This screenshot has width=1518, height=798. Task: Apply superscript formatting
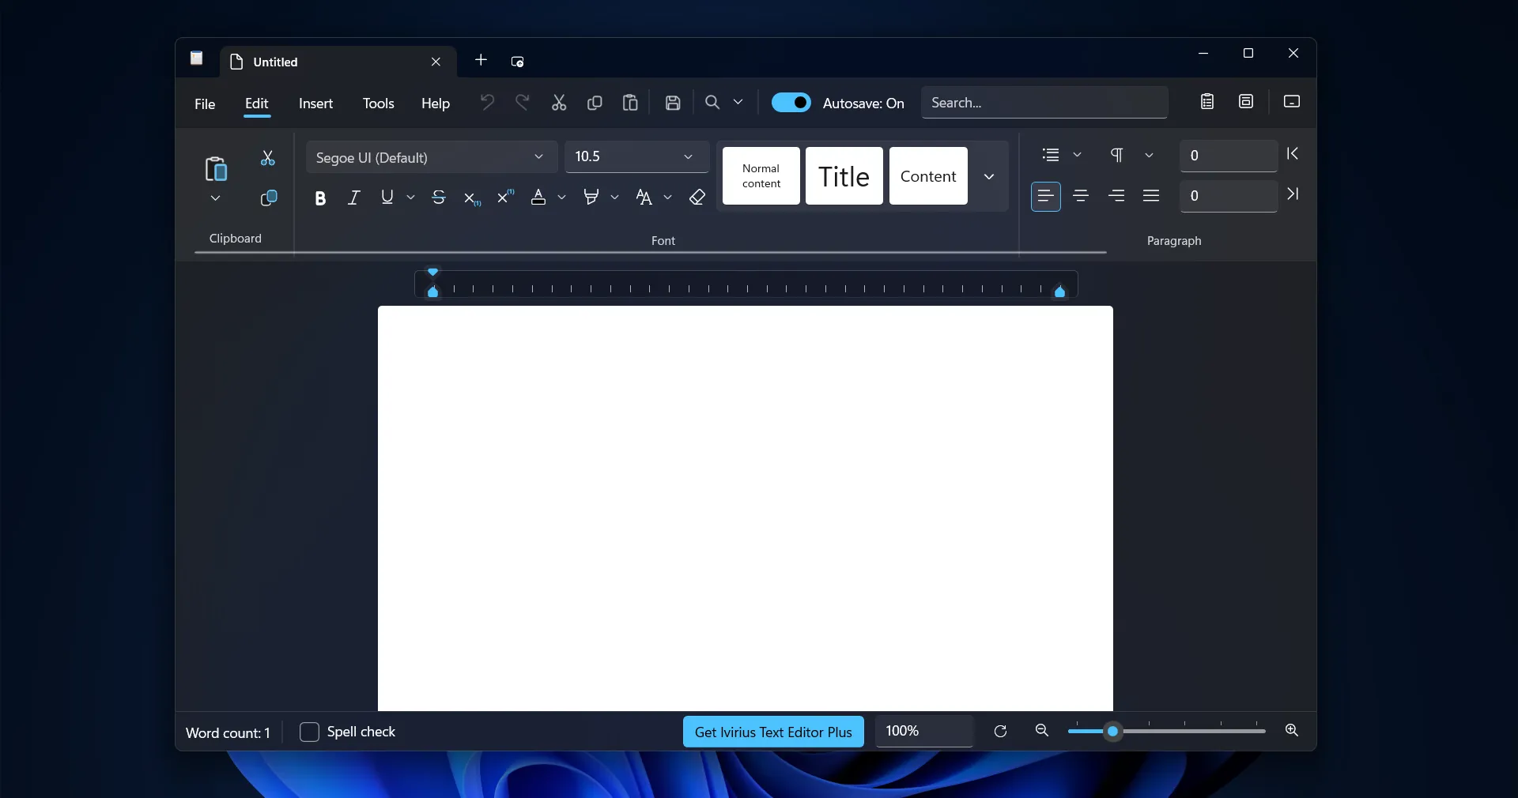pos(504,198)
